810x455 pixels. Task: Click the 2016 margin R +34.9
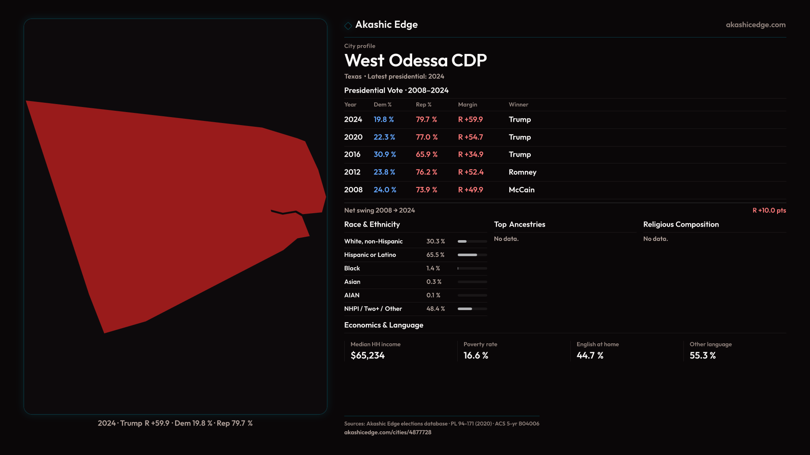pyautogui.click(x=470, y=155)
